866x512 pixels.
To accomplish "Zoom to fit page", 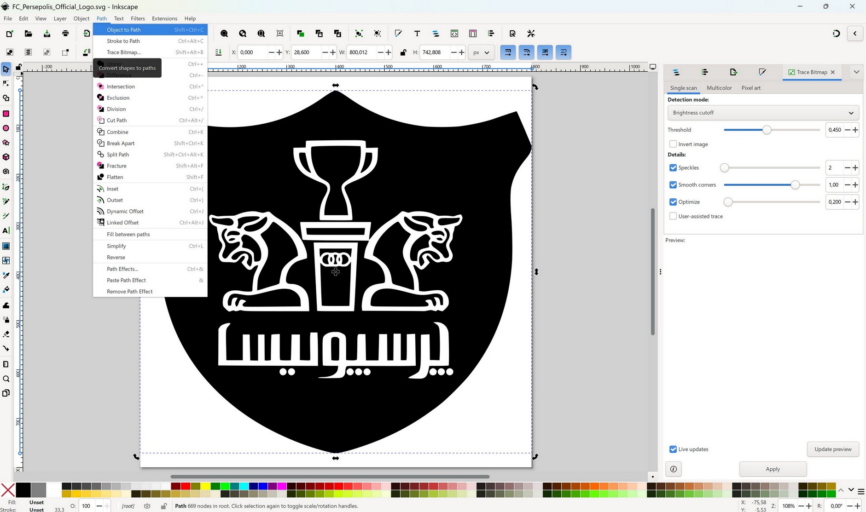I will click(x=261, y=34).
